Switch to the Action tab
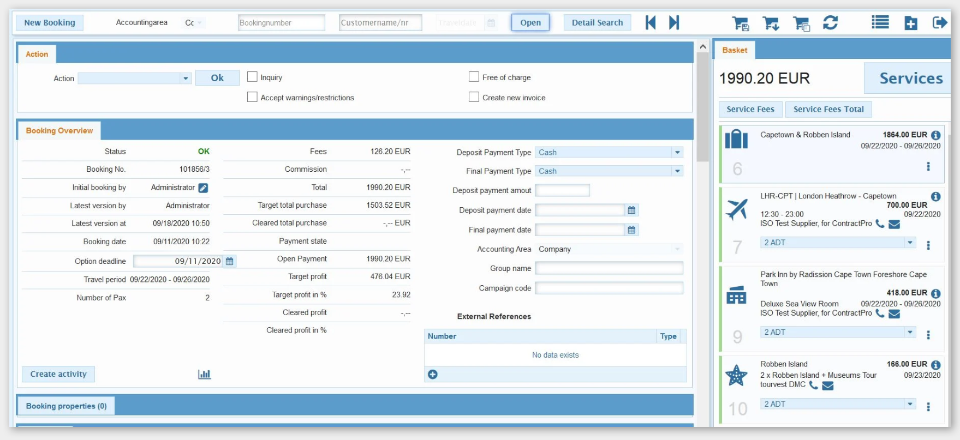Viewport: 960px width, 440px height. [x=37, y=54]
